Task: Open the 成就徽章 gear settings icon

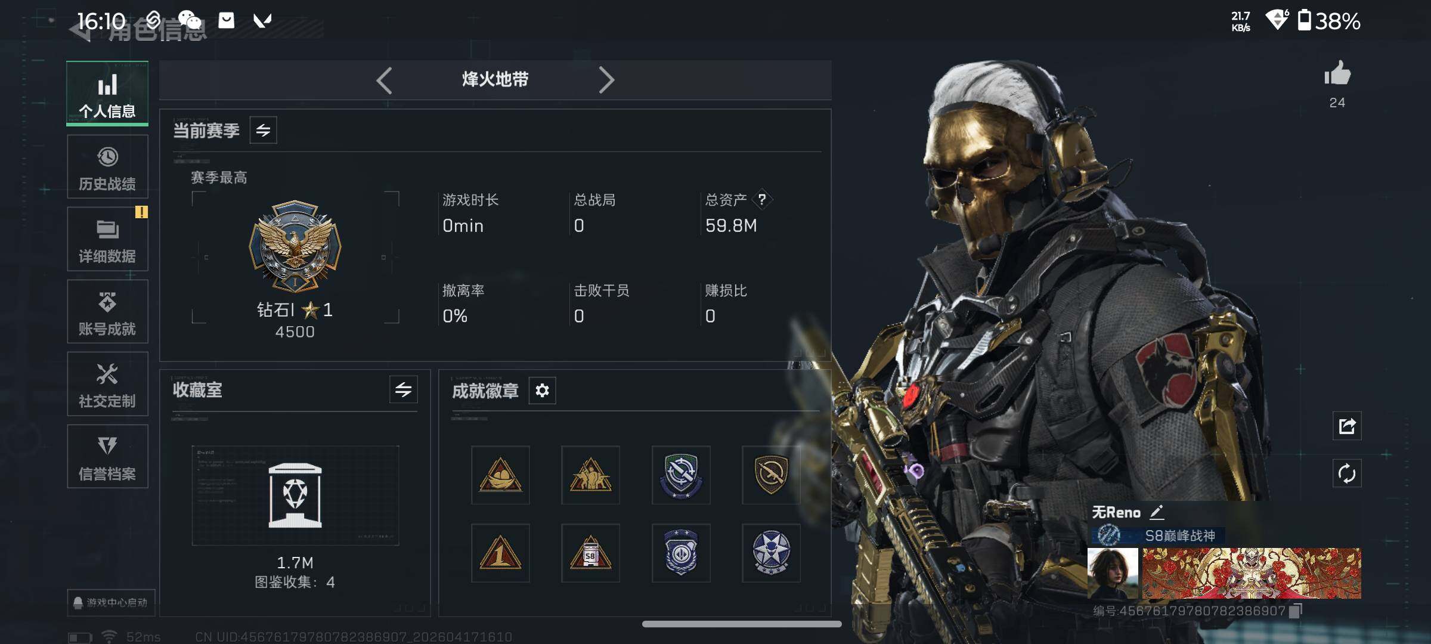Action: coord(542,391)
